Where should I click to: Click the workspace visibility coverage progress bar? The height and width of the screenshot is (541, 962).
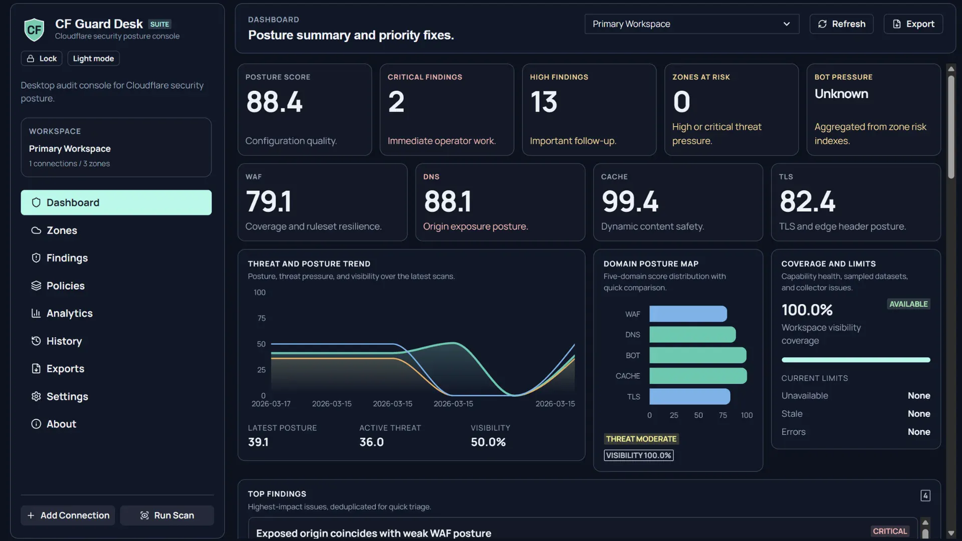coord(856,360)
